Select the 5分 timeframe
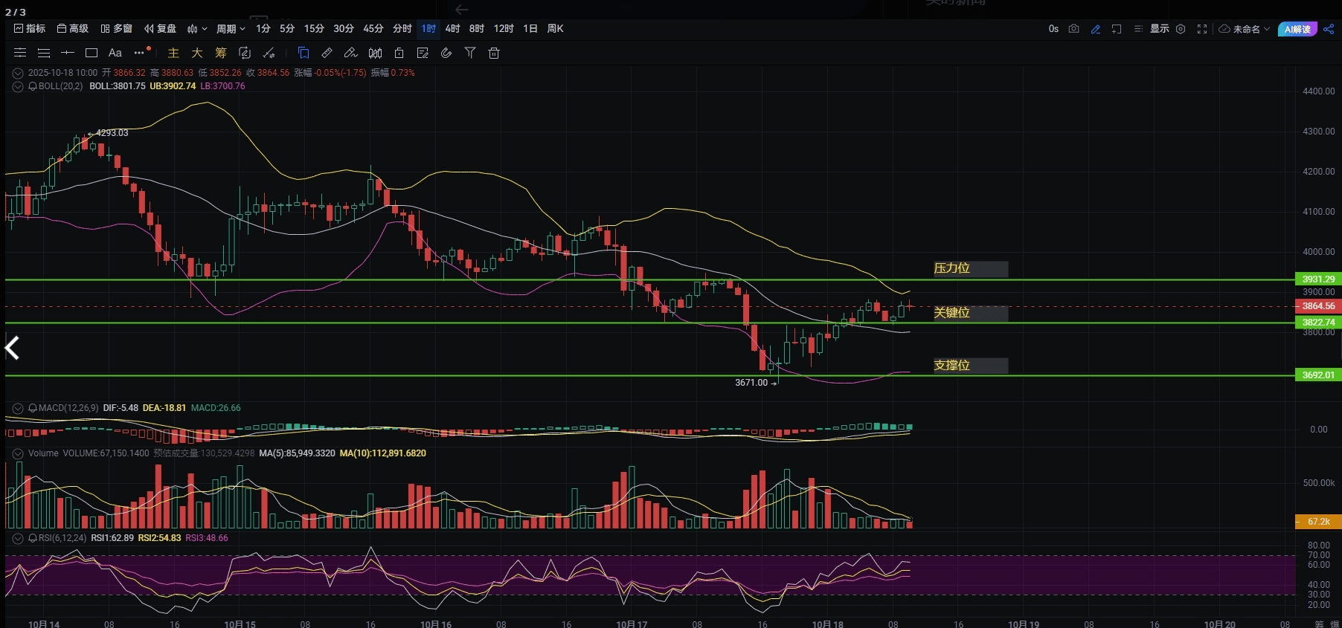Image resolution: width=1342 pixels, height=628 pixels. 287,29
